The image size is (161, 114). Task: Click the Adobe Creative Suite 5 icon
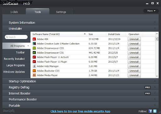coord(34,44)
